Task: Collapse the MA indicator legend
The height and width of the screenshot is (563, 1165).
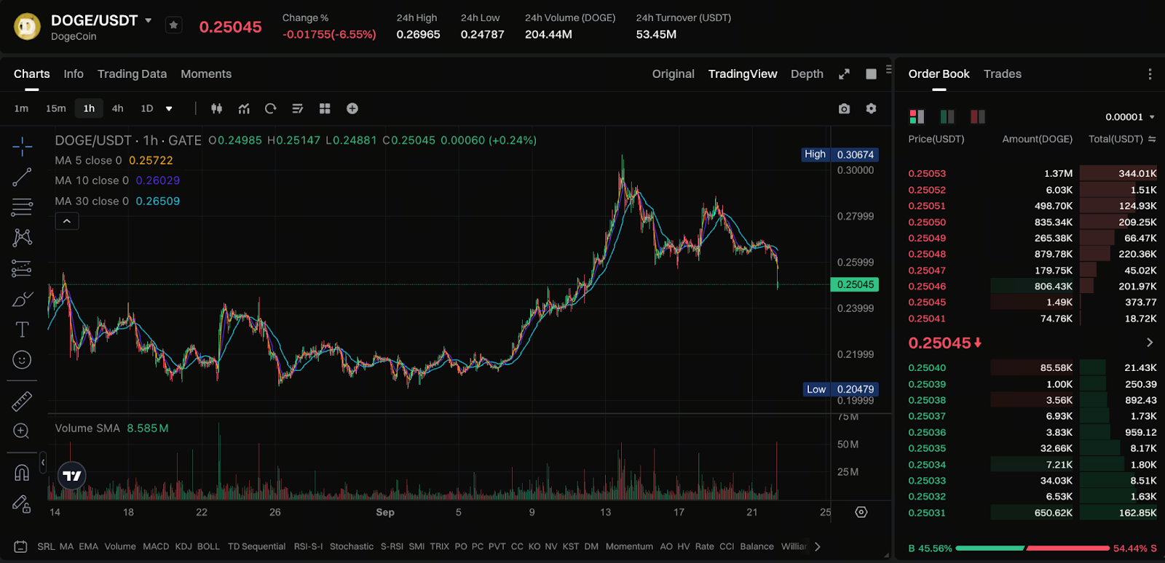Action: pos(67,221)
